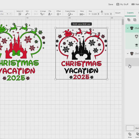The width and height of the screenshot is (139, 139).
Task: Click the Duplicate icon in Layers panel
Action: 135,20
